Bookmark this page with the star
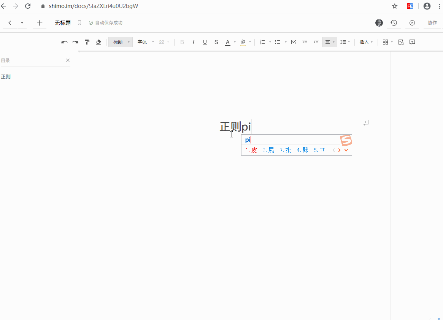 [395, 6]
